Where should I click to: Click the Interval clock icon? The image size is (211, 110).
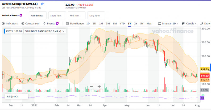[159, 23]
